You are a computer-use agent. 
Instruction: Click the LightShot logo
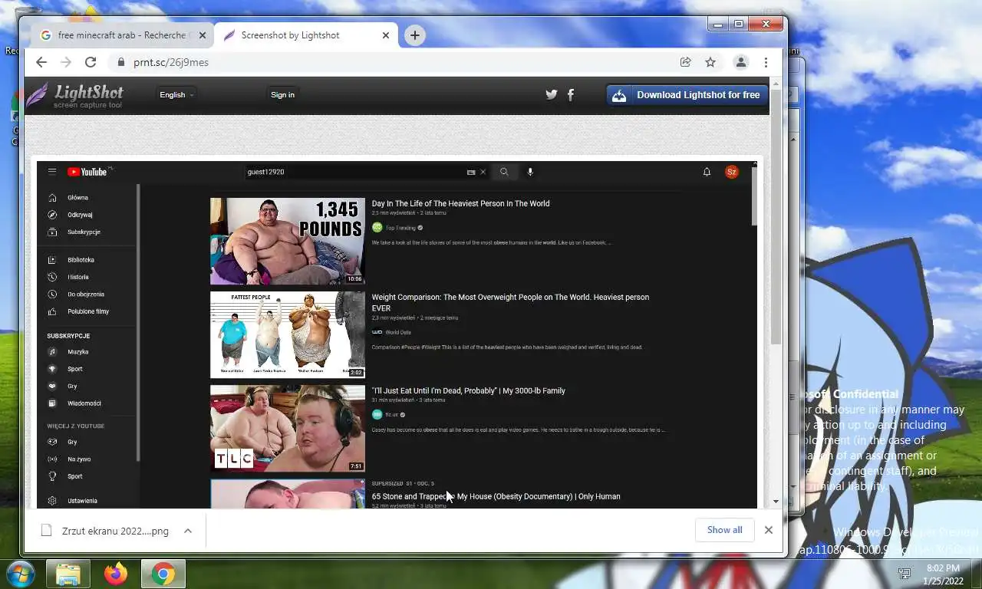click(x=74, y=95)
